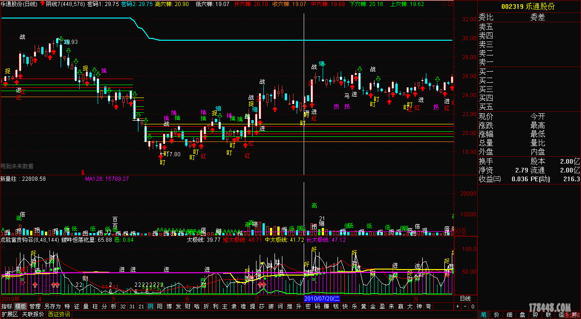Viewport: 581px width, 319px height.
Task: Zoom in with the + button
Action: tap(458, 307)
